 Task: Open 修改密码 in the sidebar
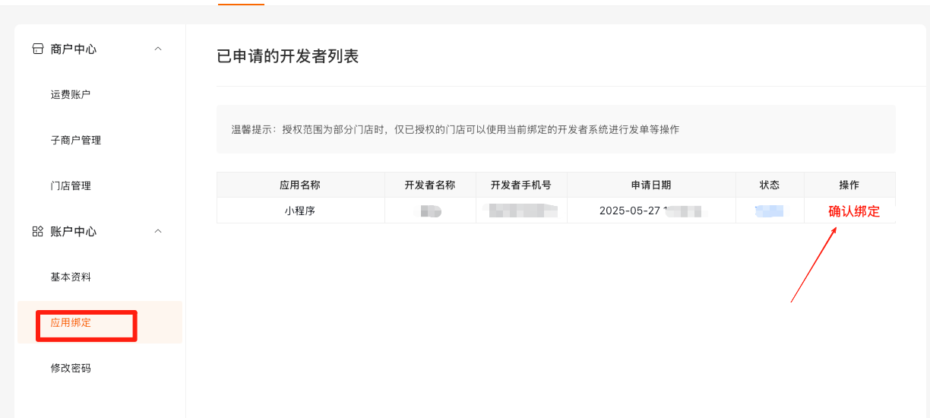tap(71, 368)
